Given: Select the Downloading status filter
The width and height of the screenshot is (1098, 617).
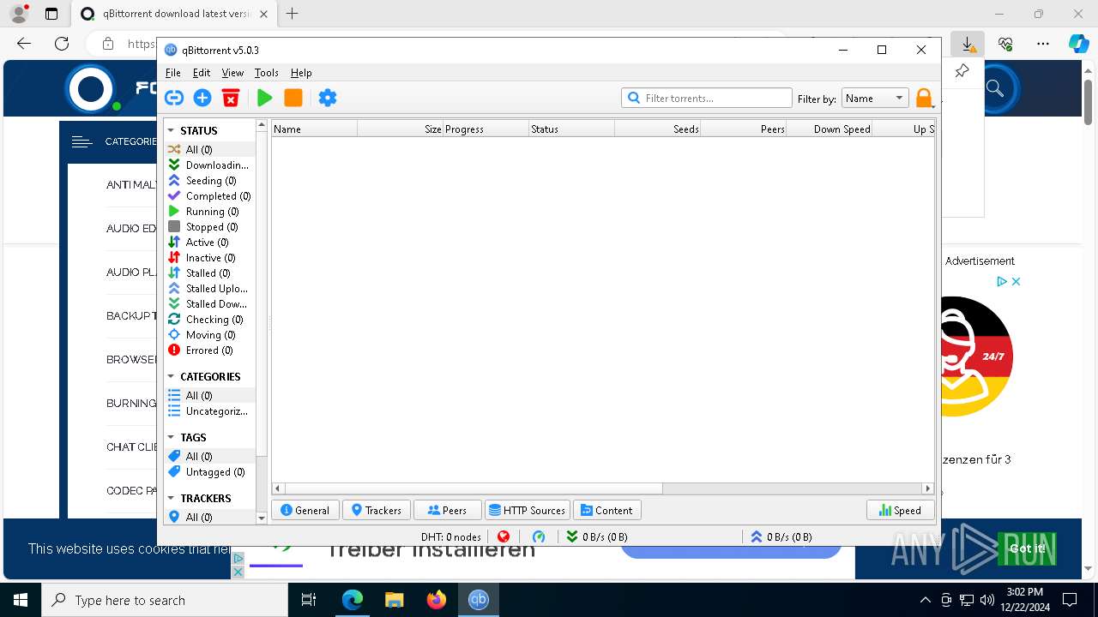Looking at the screenshot, I should coord(210,165).
